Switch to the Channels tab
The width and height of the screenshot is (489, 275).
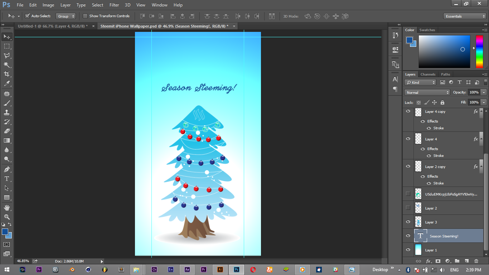[x=428, y=74]
